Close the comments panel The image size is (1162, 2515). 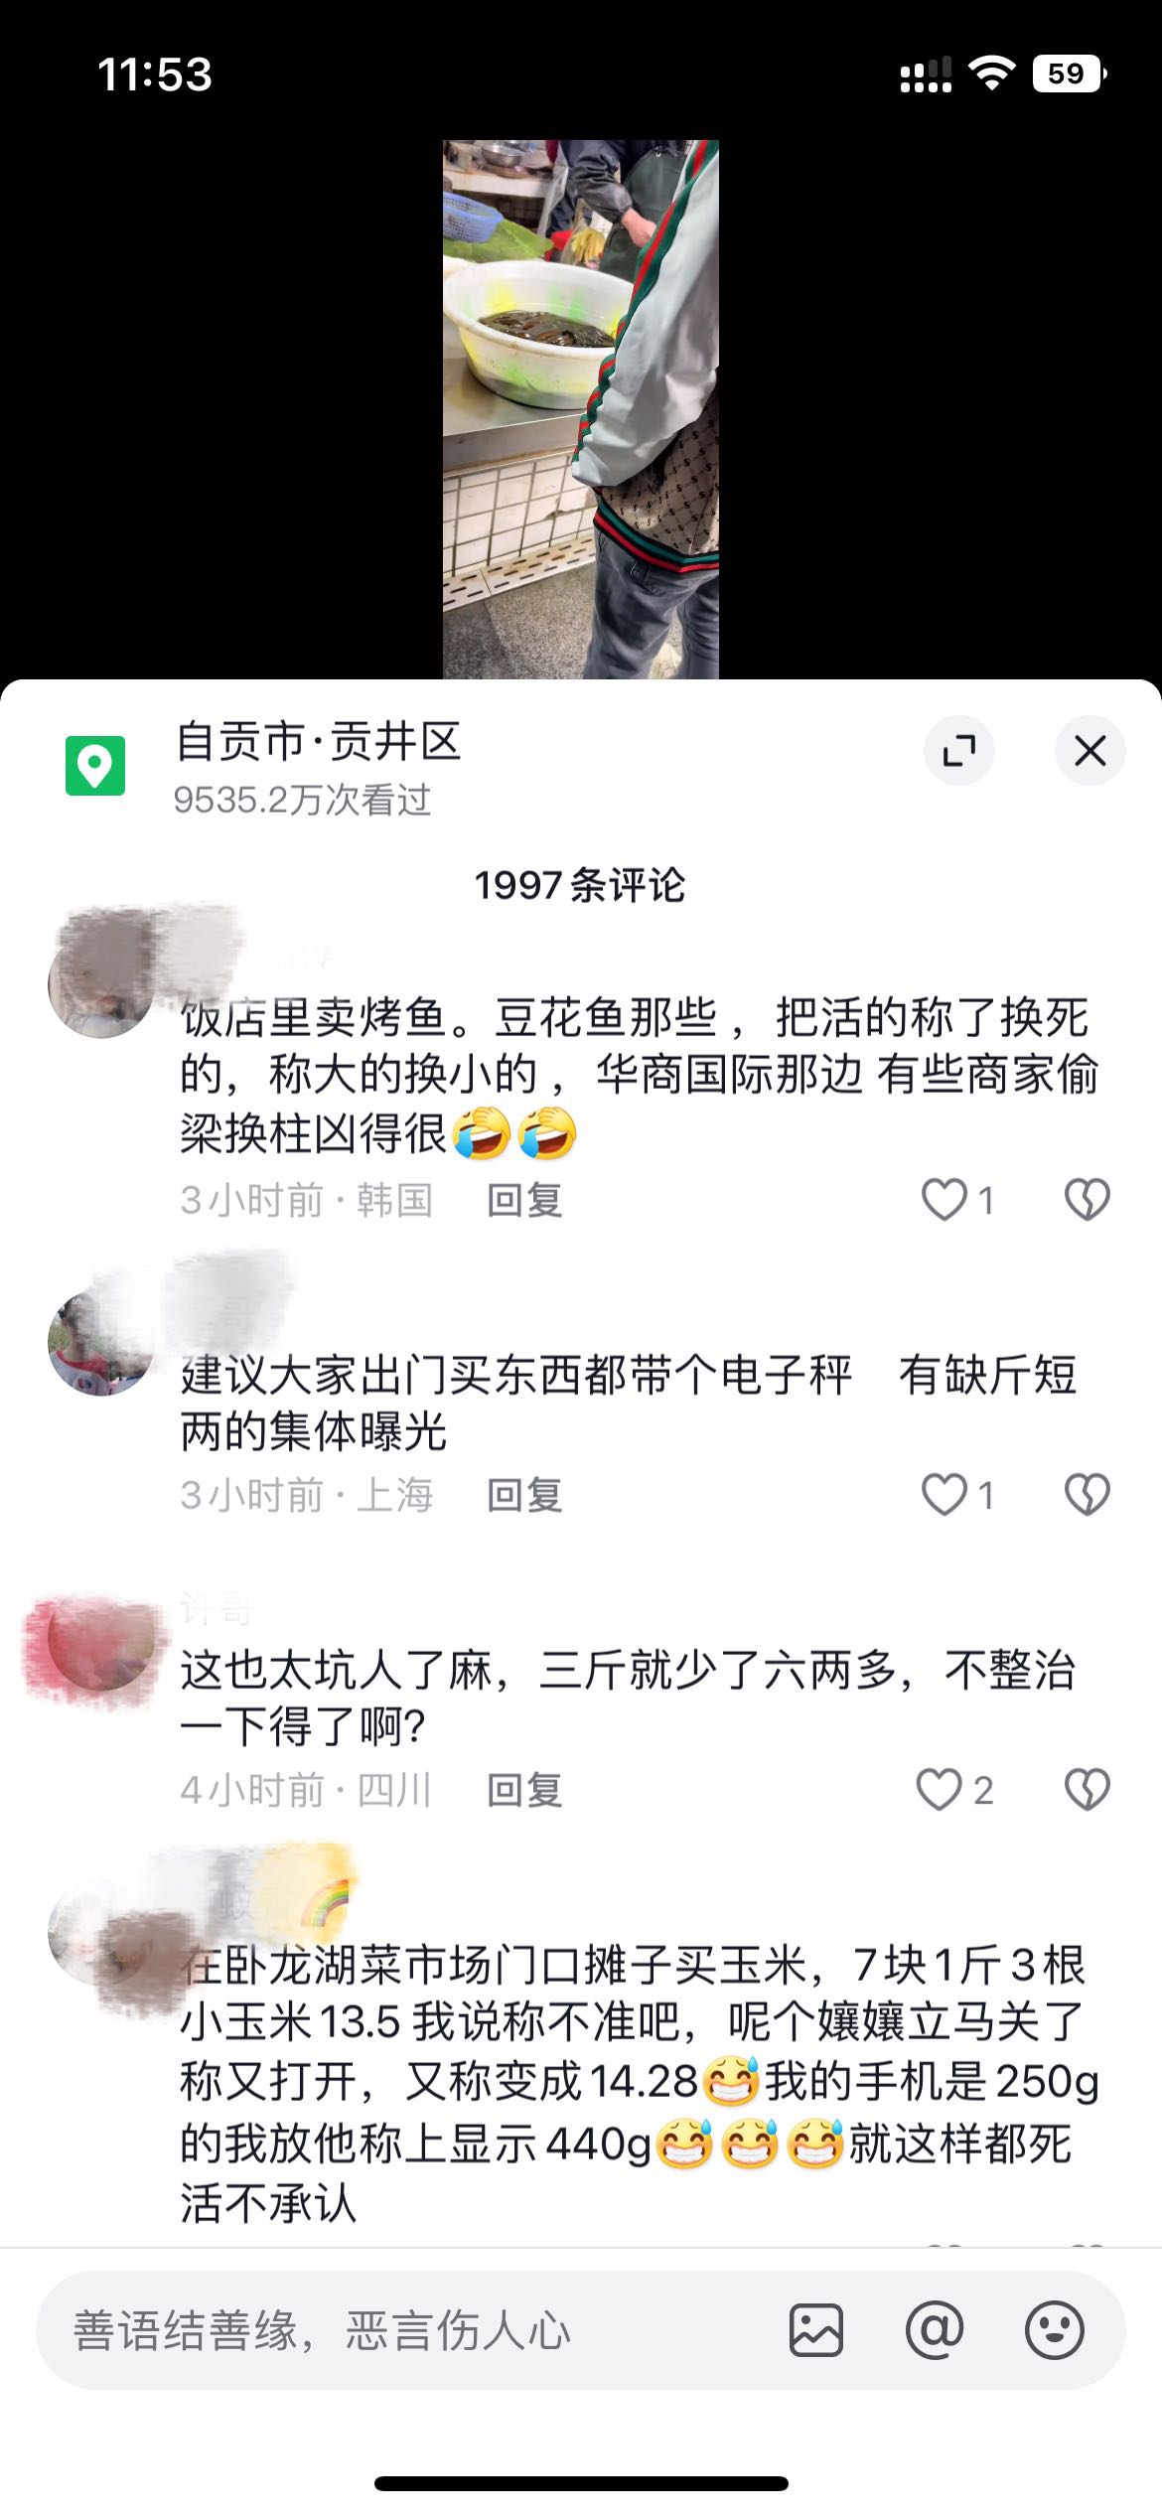1089,751
